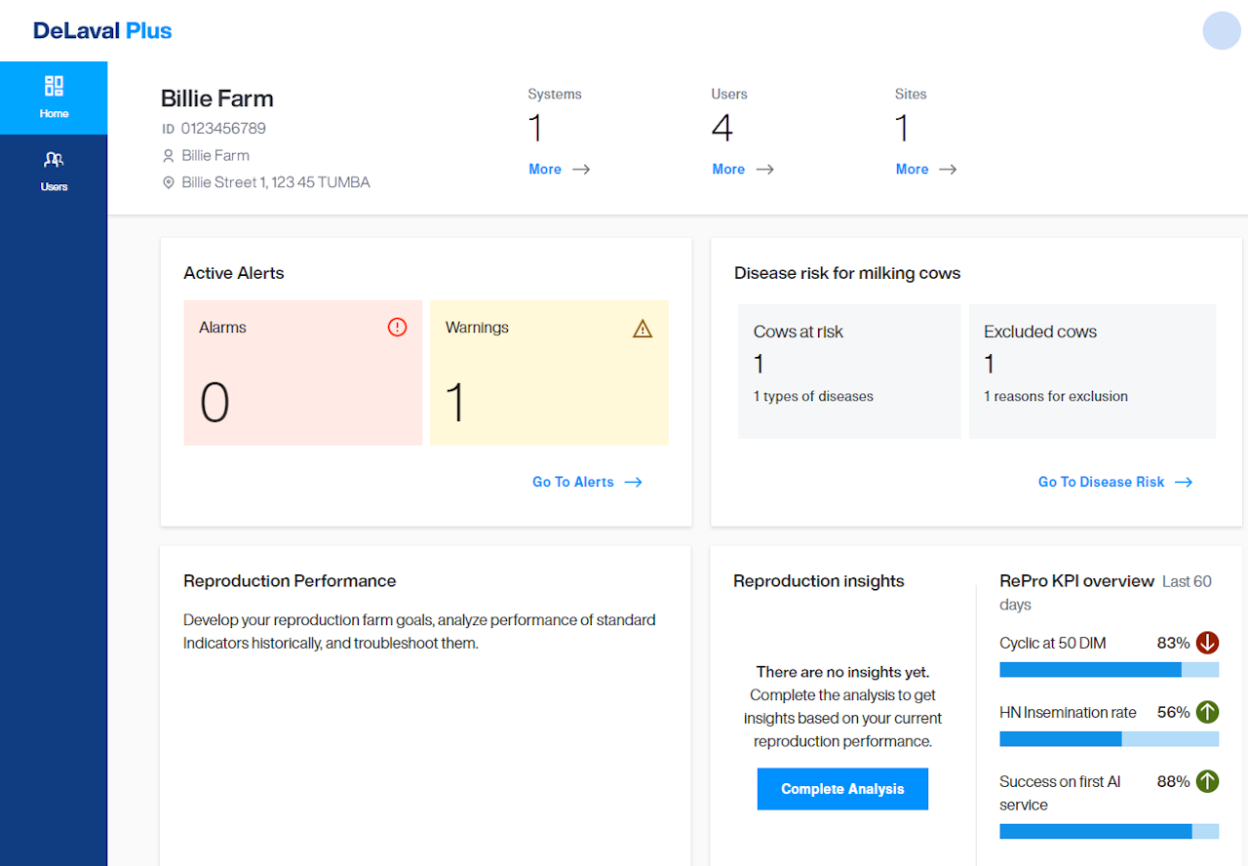Click the DeLaval Plus logo
Screen dimensions: 1248x866
tap(102, 31)
